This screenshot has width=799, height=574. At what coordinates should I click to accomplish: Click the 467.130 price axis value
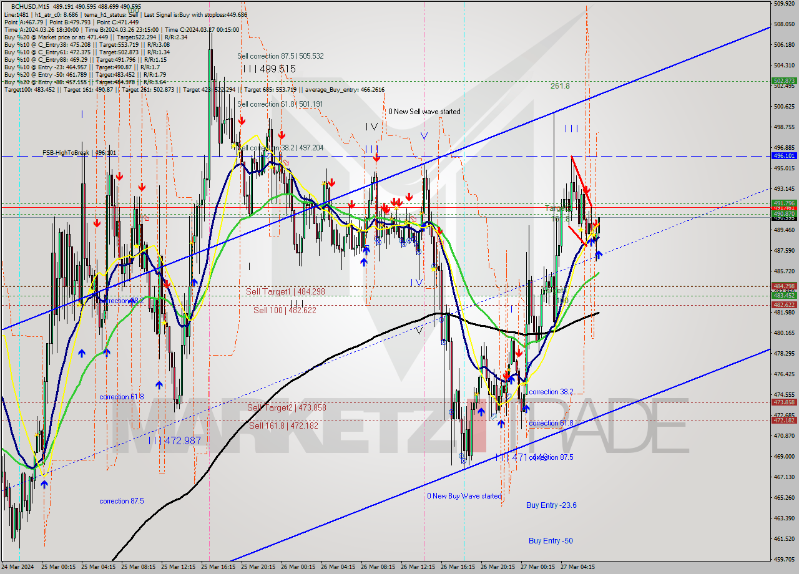pyautogui.click(x=784, y=477)
